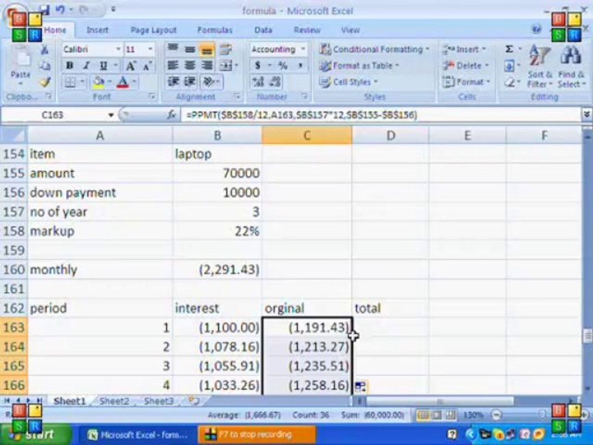This screenshot has width=593, height=445.
Task: Switch to the Formulas tab
Action: click(215, 30)
